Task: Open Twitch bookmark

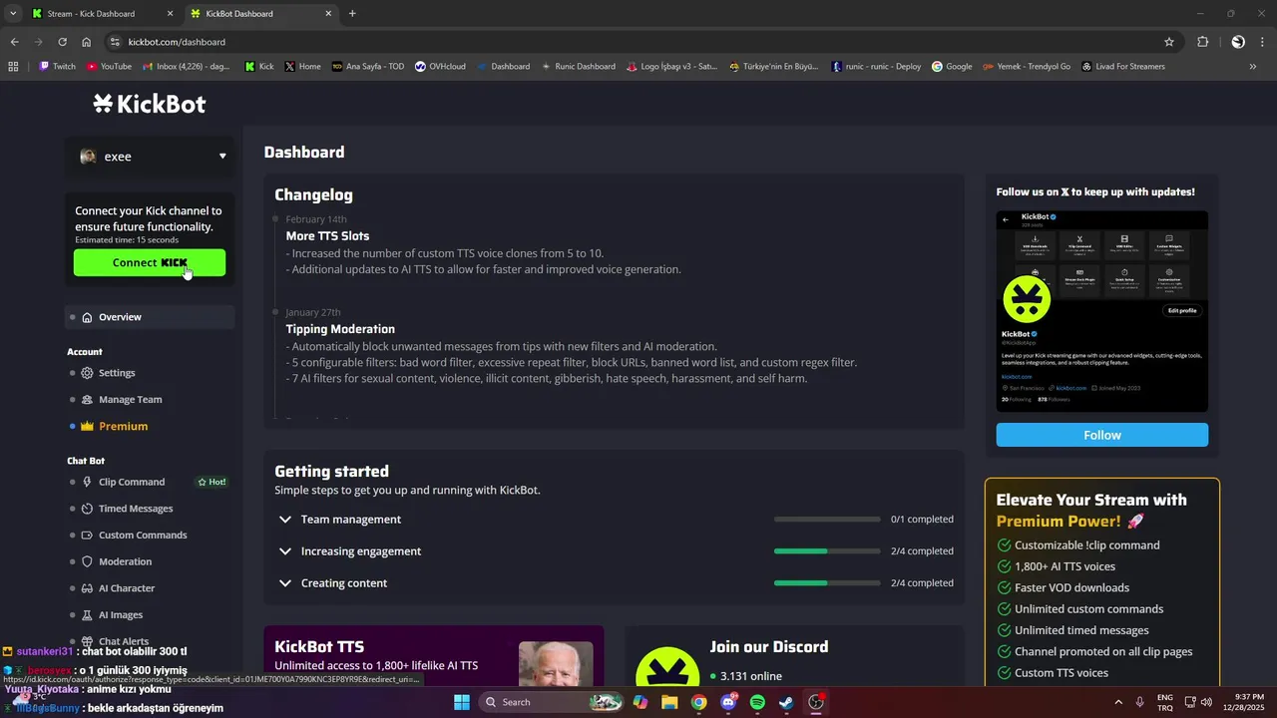Action: pyautogui.click(x=57, y=67)
